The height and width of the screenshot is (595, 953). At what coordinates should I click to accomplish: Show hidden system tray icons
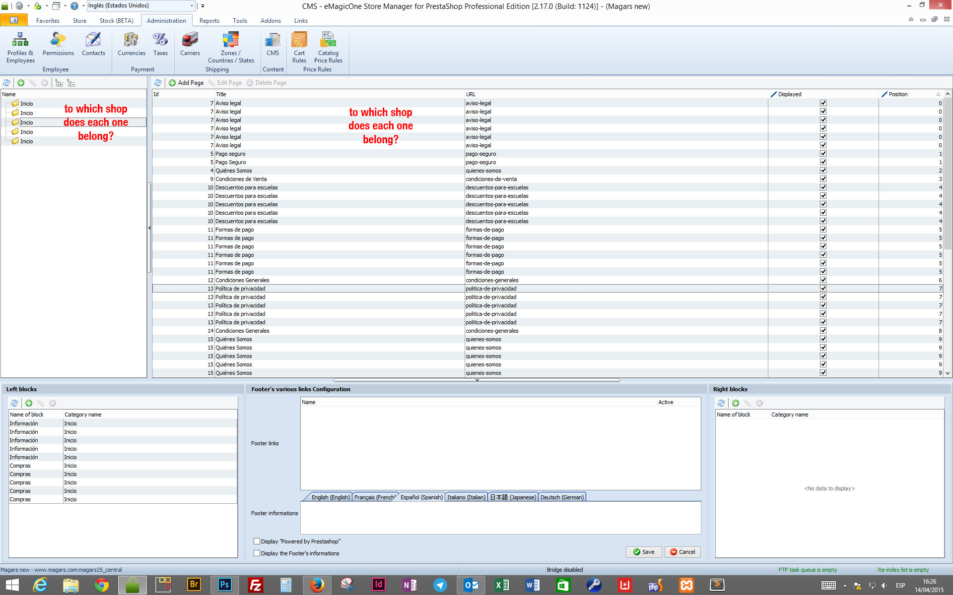click(x=845, y=586)
